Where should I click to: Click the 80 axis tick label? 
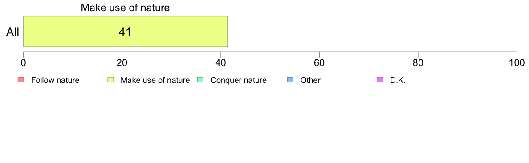click(x=418, y=62)
